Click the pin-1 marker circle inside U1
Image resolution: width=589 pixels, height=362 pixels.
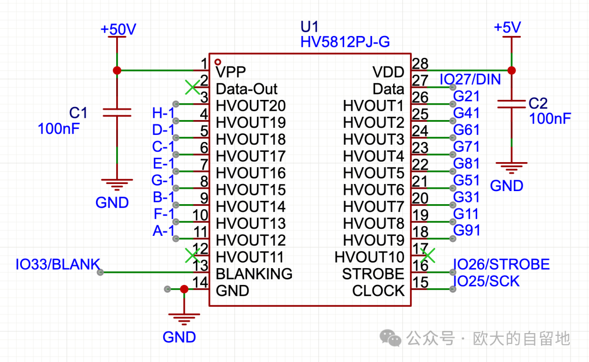coord(218,62)
